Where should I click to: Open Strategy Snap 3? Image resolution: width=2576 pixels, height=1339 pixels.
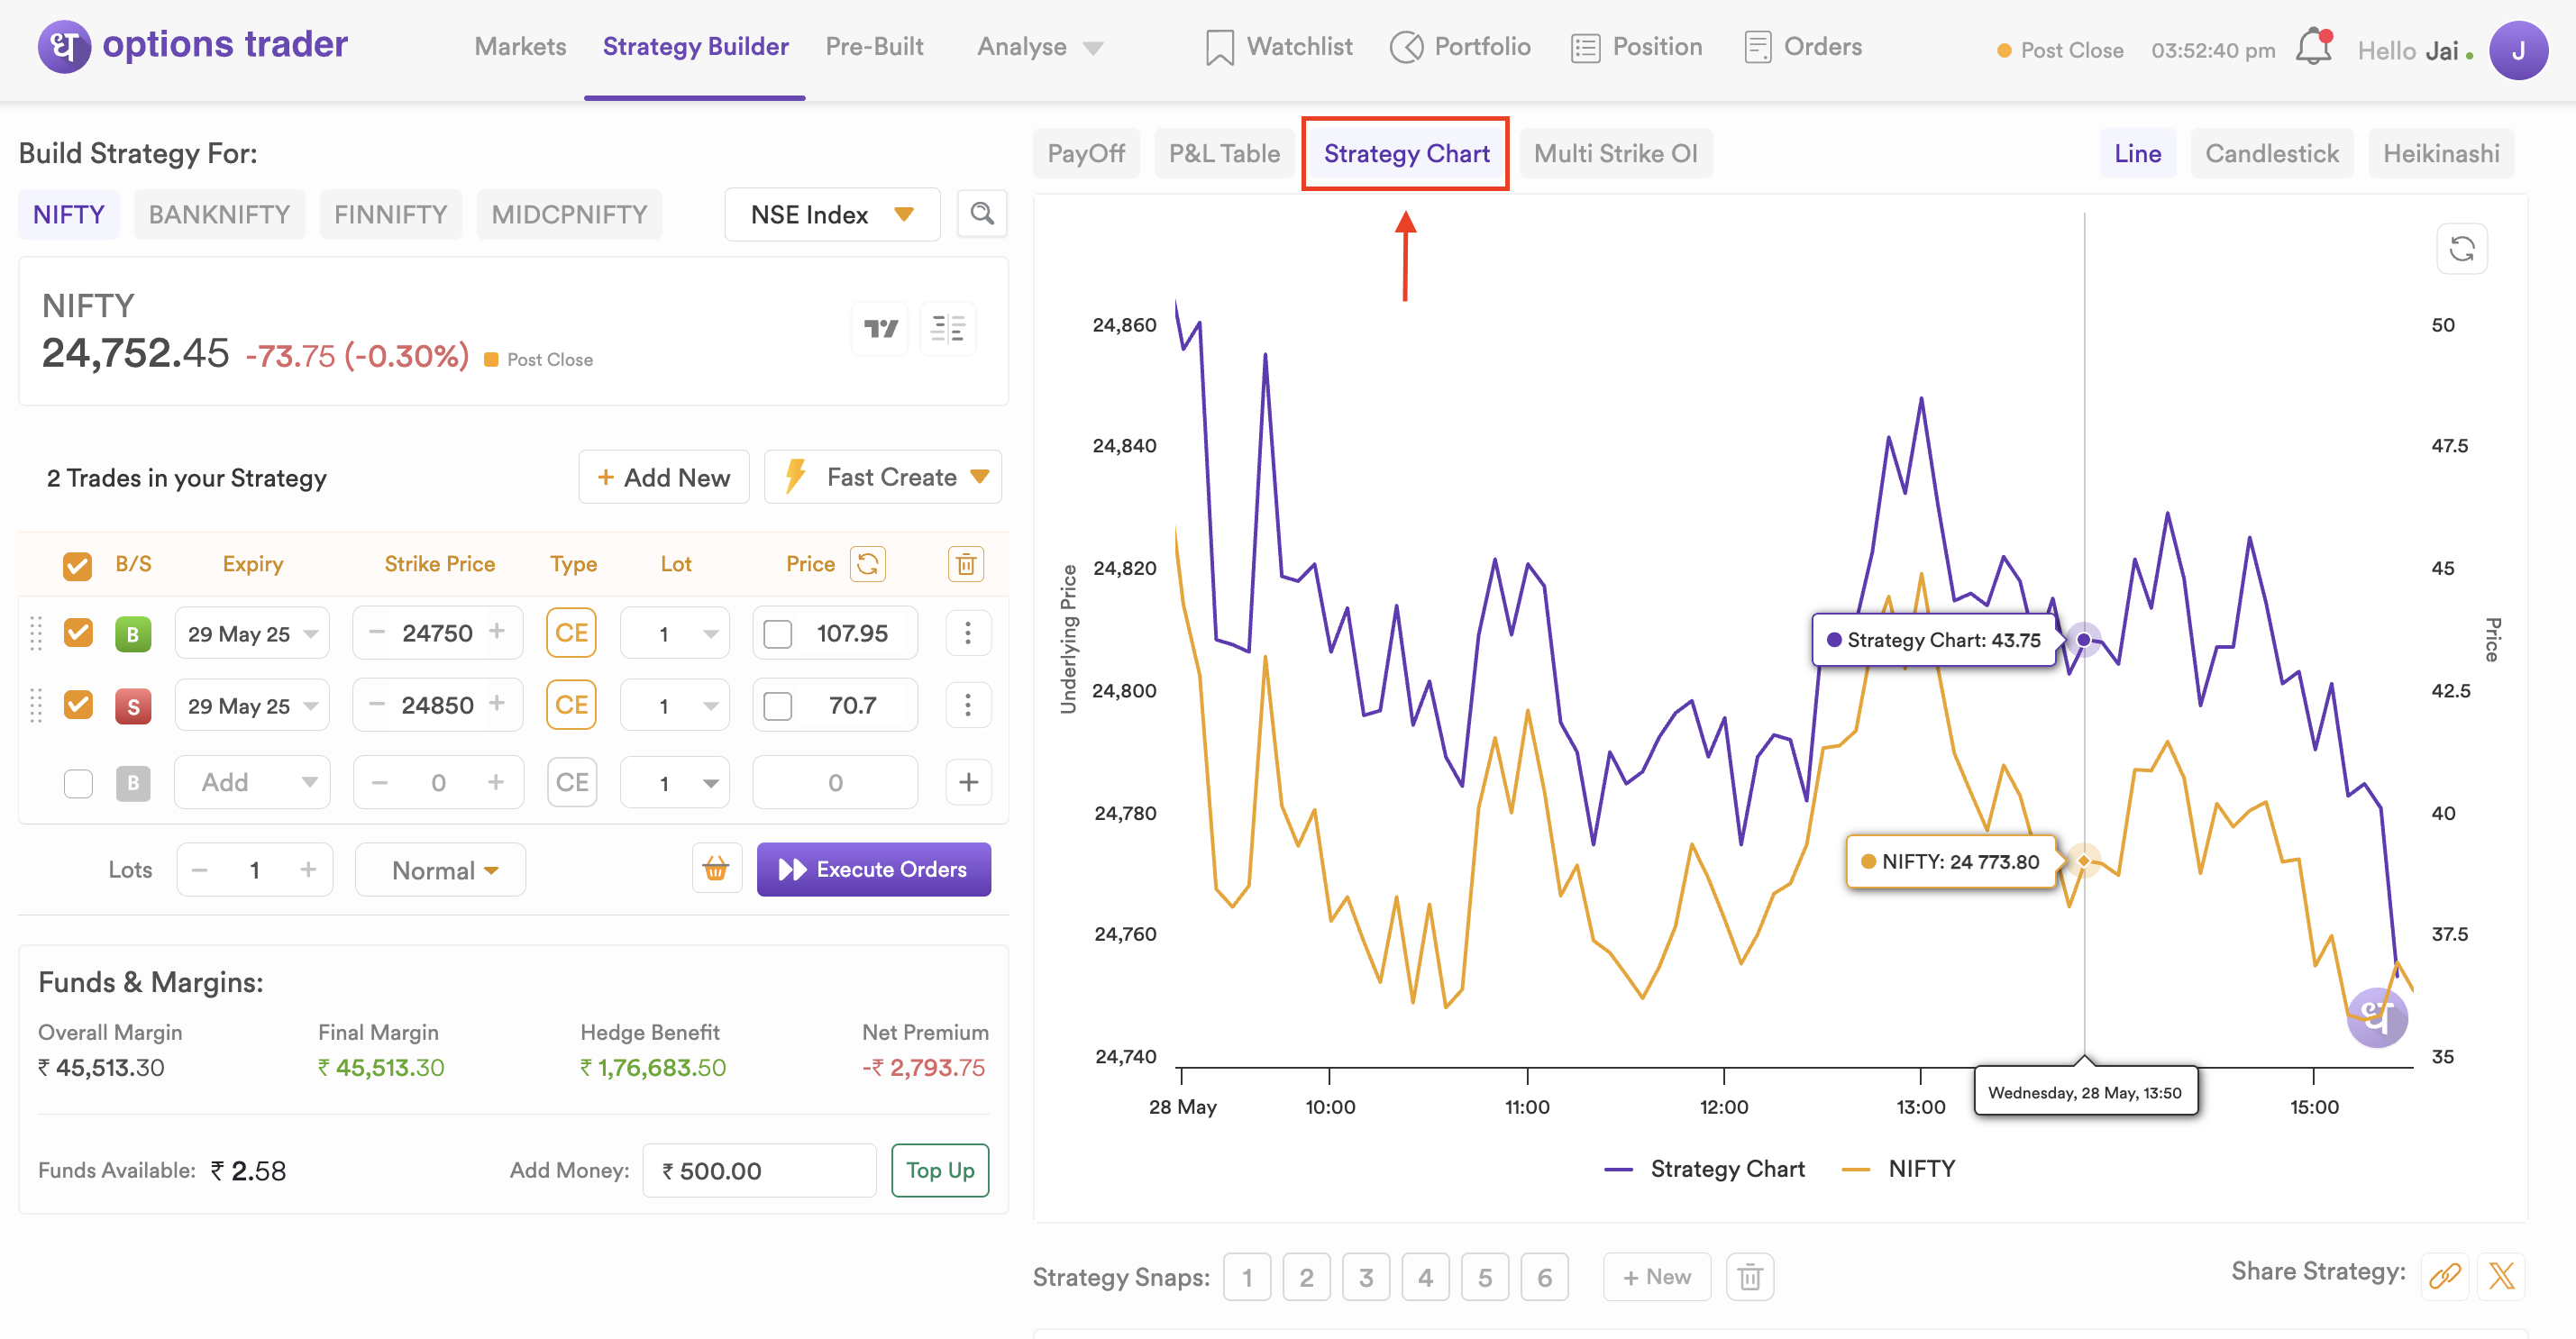tap(1365, 1277)
